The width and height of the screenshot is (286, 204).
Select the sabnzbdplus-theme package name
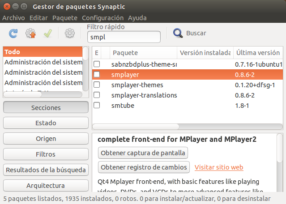click(x=144, y=64)
